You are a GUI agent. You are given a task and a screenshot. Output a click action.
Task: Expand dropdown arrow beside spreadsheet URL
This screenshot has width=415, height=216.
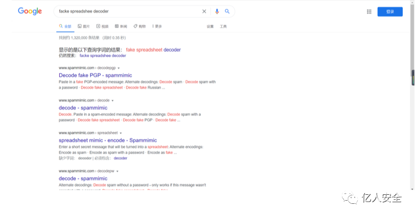tap(121, 133)
